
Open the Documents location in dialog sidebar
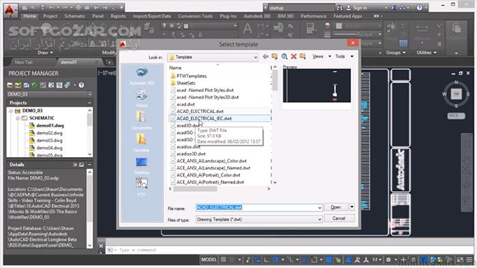pos(142,120)
